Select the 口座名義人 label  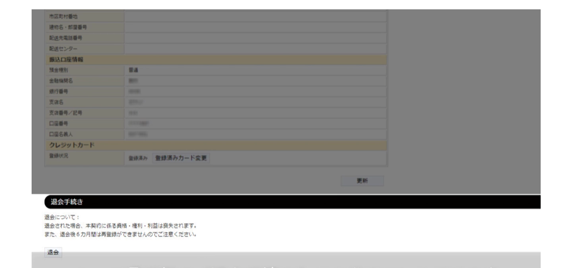click(61, 134)
